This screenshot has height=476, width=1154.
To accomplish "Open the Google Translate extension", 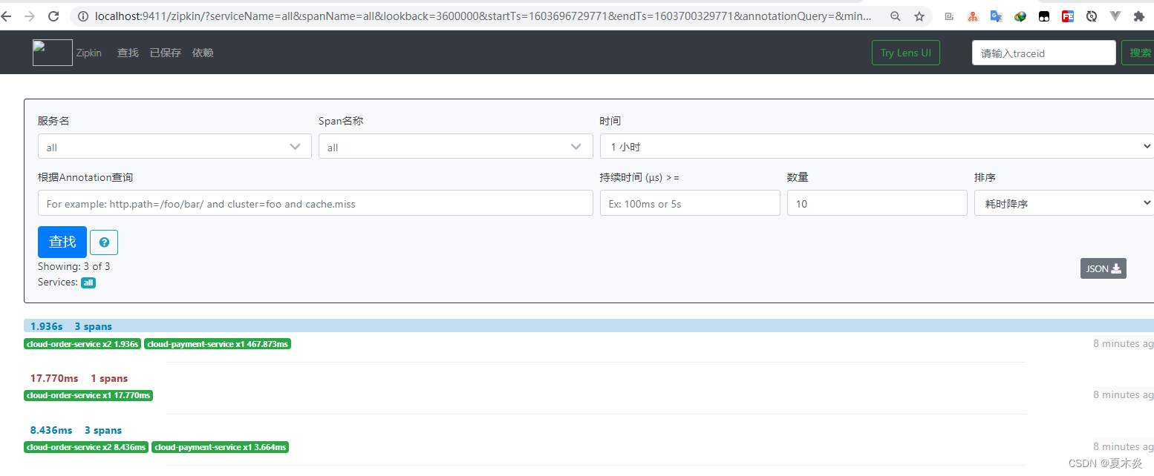I will (997, 16).
